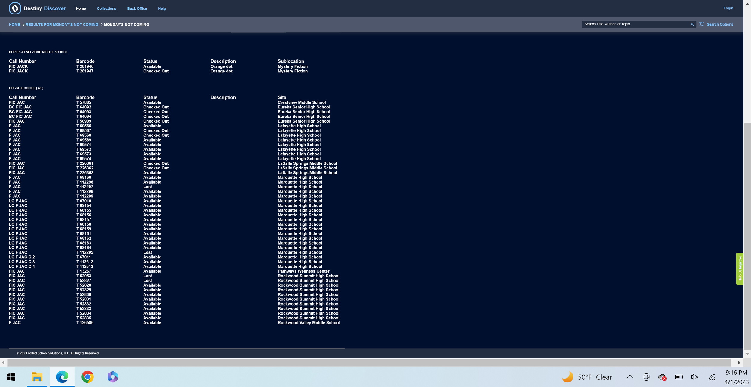Image resolution: width=751 pixels, height=387 pixels.
Task: Open the Collections menu
Action: coord(106,8)
